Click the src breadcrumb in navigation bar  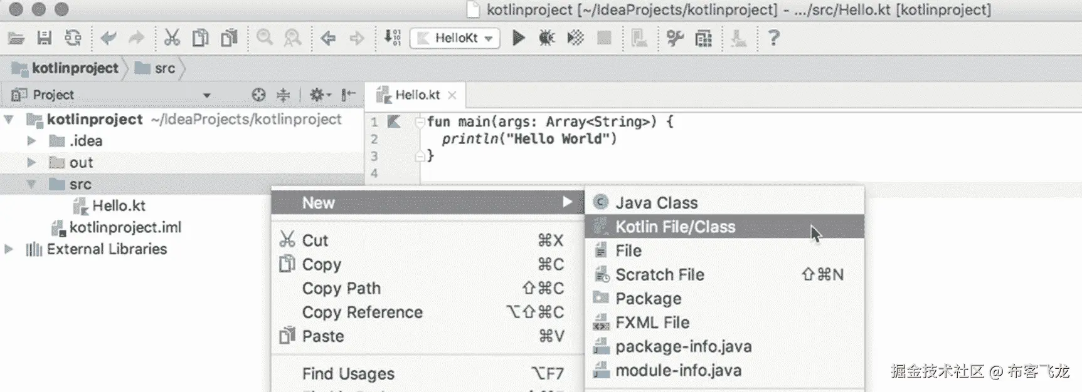(x=164, y=68)
